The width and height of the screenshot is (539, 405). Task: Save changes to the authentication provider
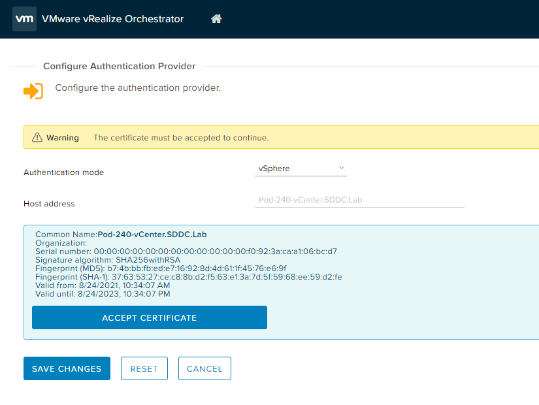(x=67, y=368)
